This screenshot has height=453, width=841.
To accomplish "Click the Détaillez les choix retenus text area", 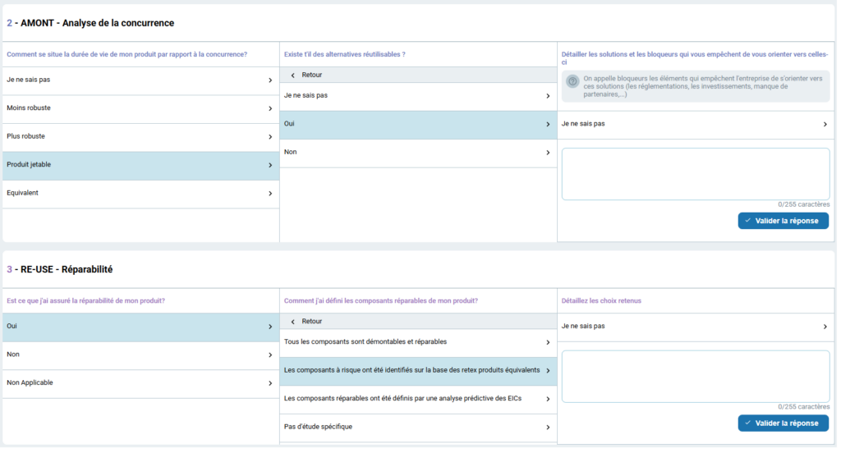I will (695, 376).
